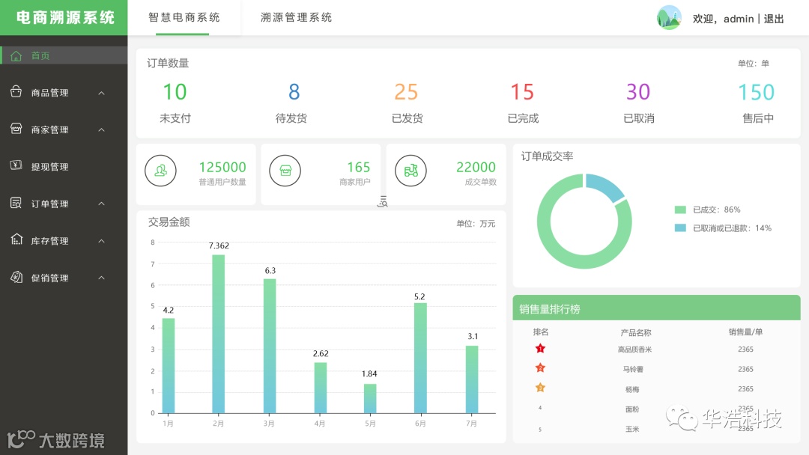Click the 杨梅 product name

(632, 389)
